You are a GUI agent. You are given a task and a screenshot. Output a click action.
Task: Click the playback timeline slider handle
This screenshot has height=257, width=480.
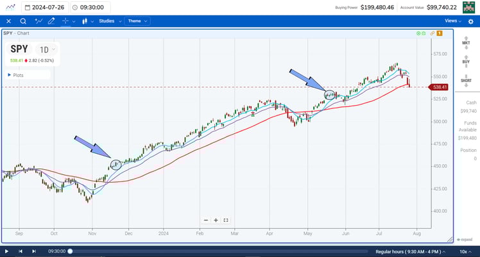[70, 251]
